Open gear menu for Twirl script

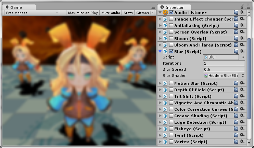click(x=242, y=135)
